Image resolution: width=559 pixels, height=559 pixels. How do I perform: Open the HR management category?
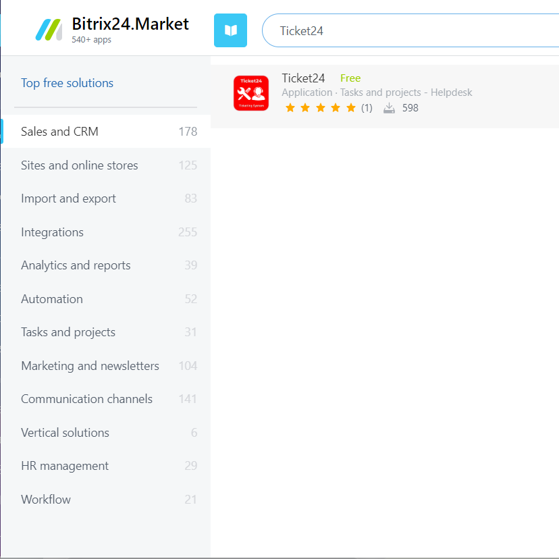[x=64, y=466]
